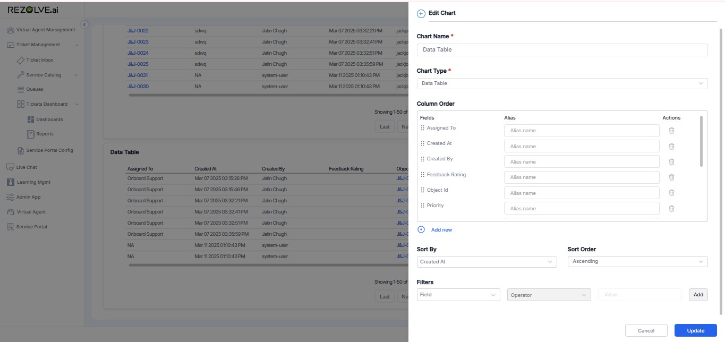Open the Service Portal menu item
The height and width of the screenshot is (342, 725).
pos(31,227)
